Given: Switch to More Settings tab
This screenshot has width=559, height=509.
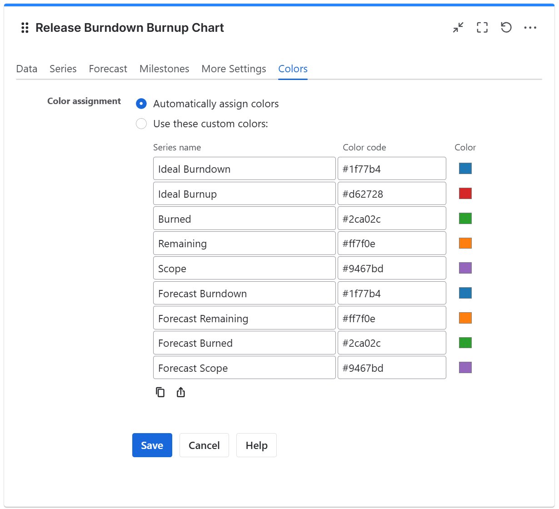Looking at the screenshot, I should coord(234,69).
